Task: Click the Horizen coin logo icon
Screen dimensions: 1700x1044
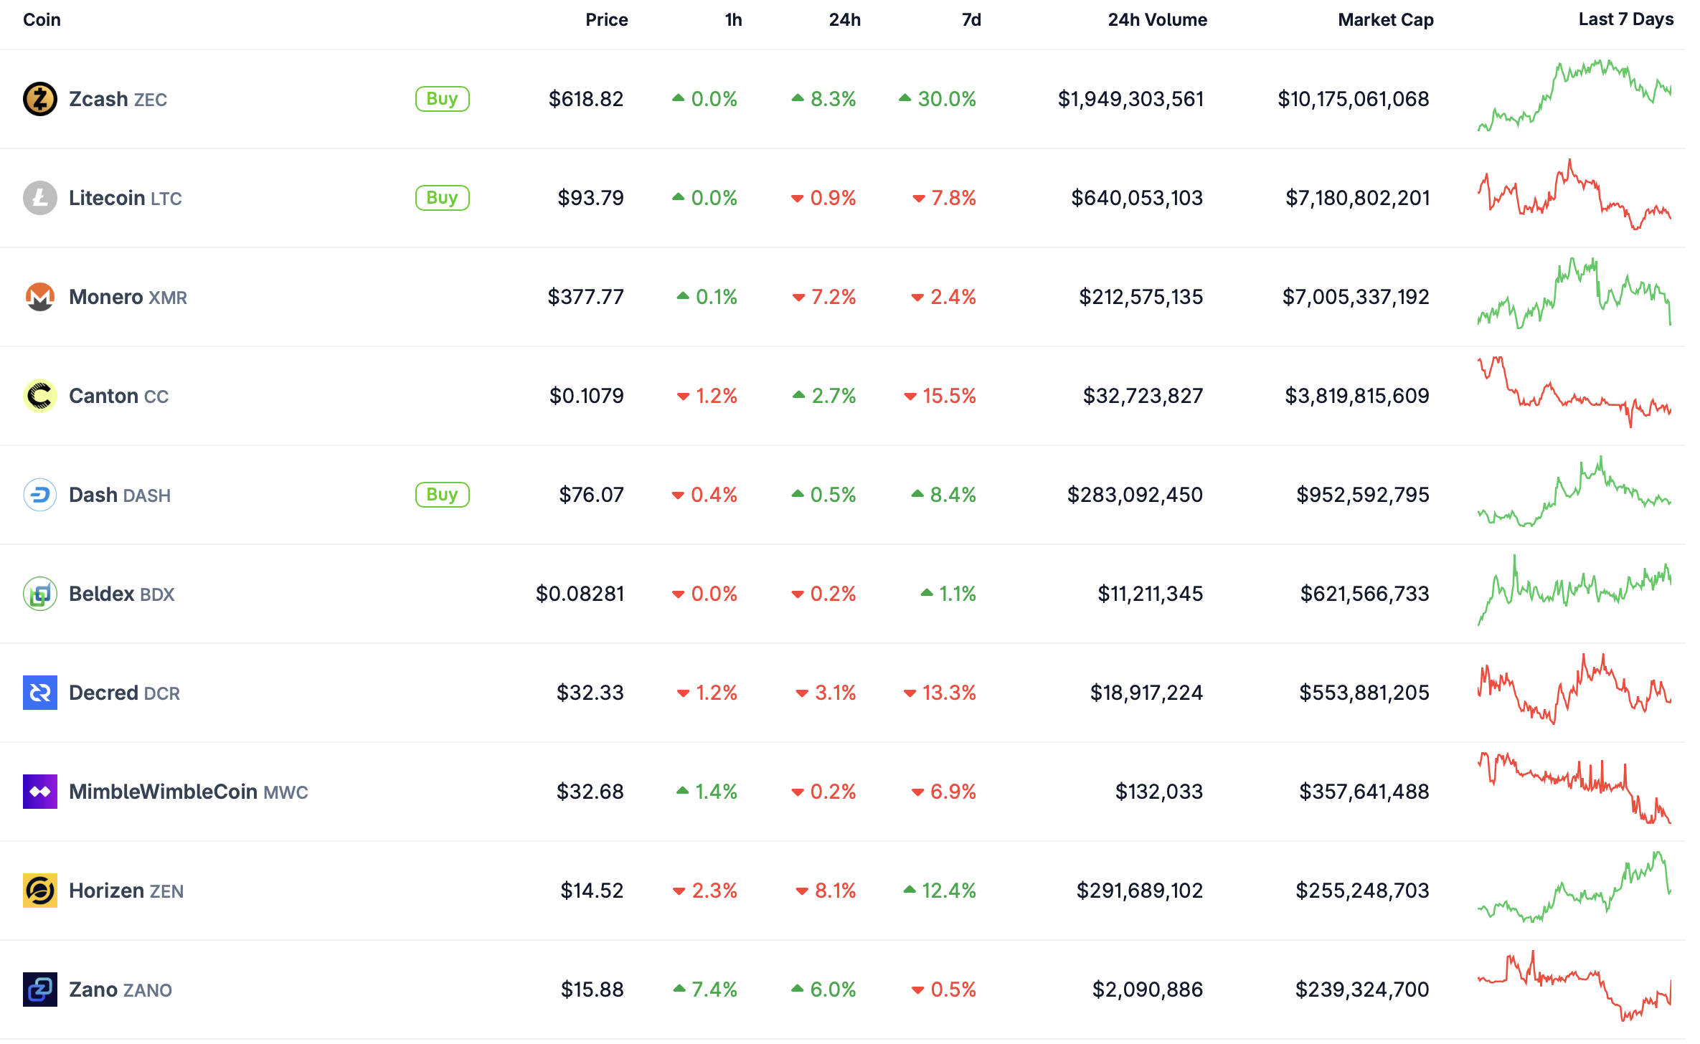Action: click(x=40, y=891)
